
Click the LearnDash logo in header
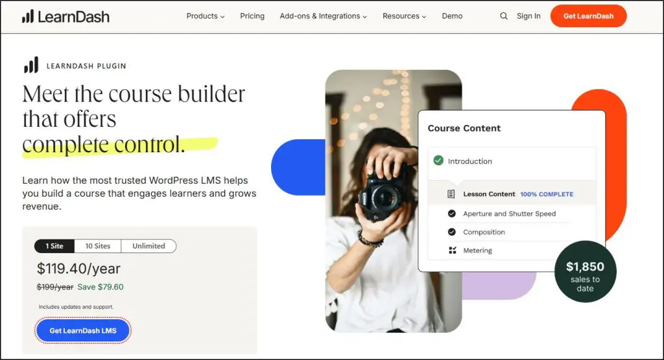click(65, 16)
